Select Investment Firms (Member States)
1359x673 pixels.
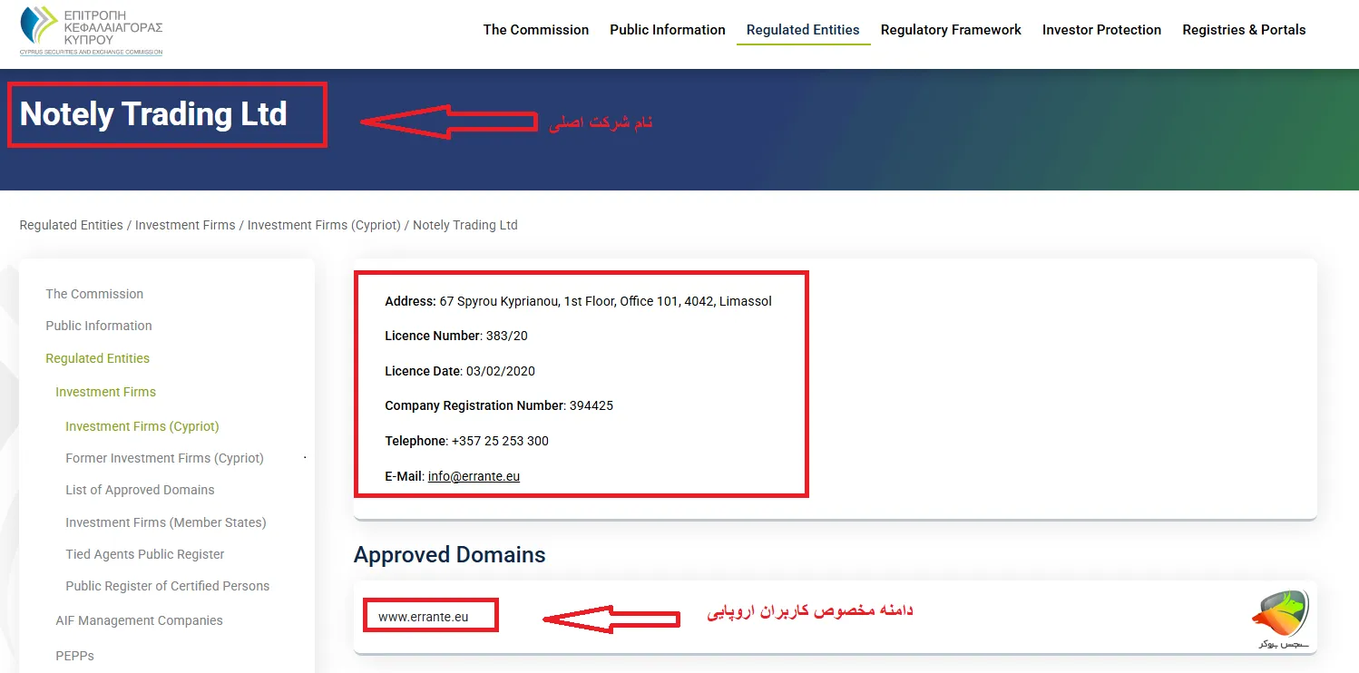pos(166,522)
